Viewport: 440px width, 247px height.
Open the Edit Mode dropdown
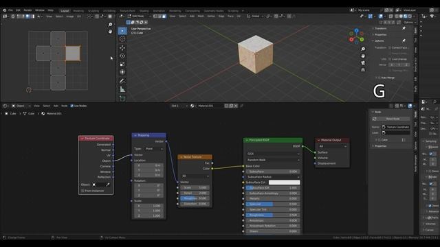139,16
